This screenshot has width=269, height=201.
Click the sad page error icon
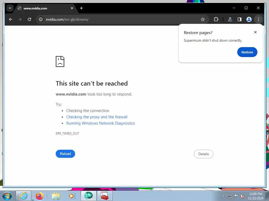[x=60, y=62]
